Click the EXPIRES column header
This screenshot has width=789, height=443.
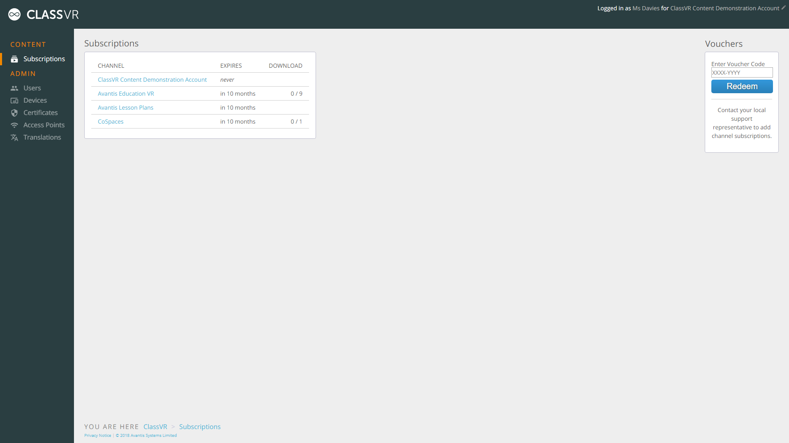click(x=231, y=66)
